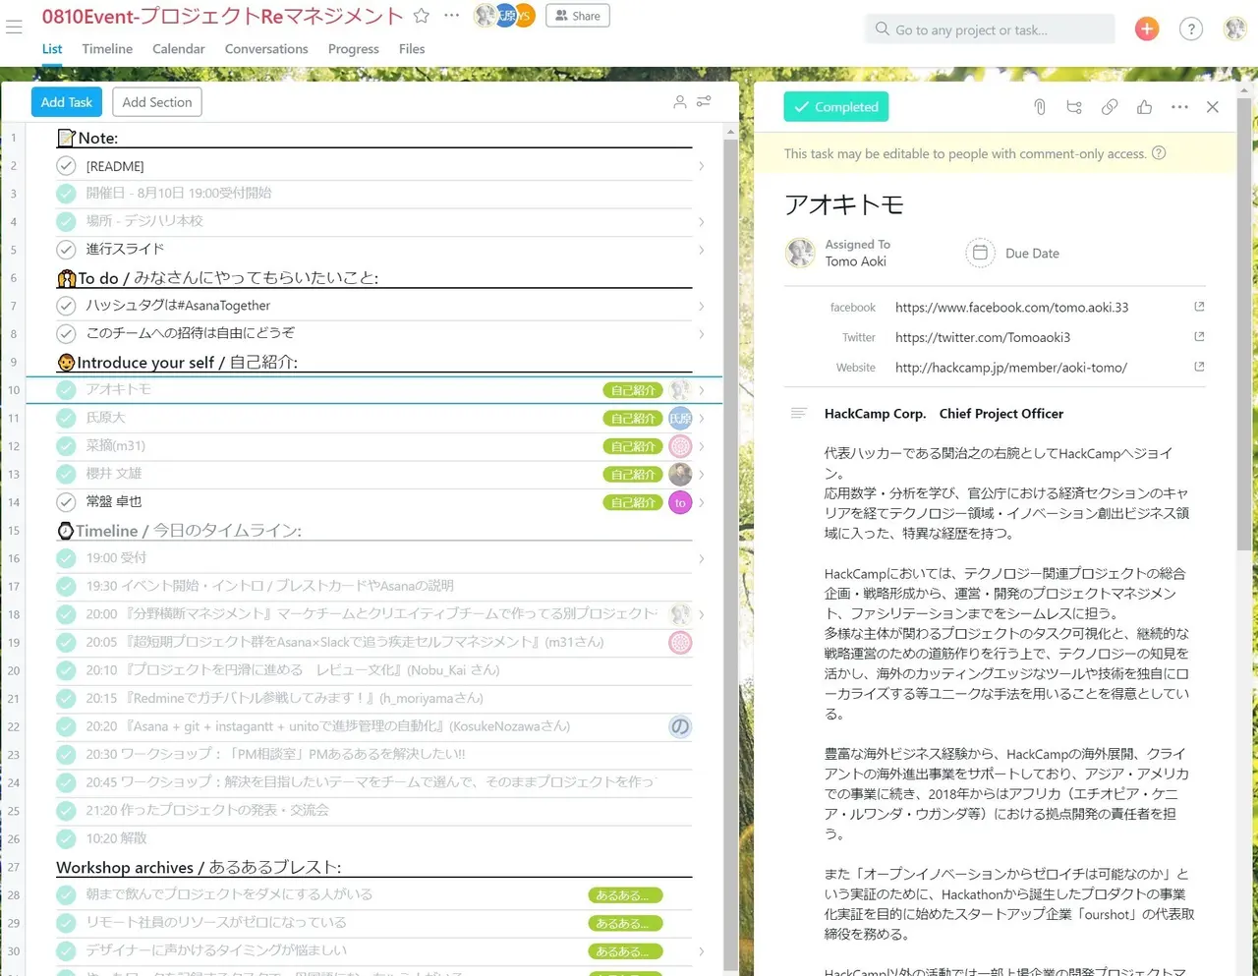Expand details chevron for 19:00 受付 row

[x=701, y=558]
